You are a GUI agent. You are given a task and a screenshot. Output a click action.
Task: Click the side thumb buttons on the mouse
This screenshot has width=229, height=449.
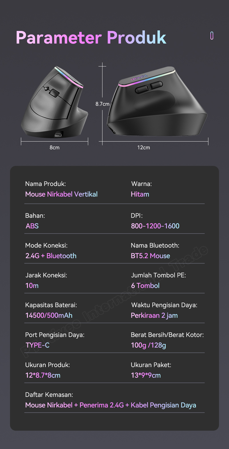tap(149, 87)
